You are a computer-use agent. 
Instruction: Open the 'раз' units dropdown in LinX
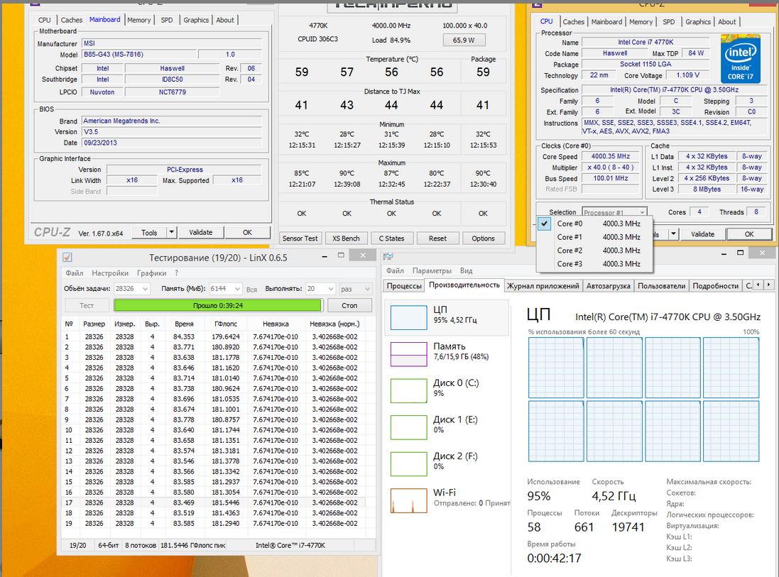pos(355,288)
